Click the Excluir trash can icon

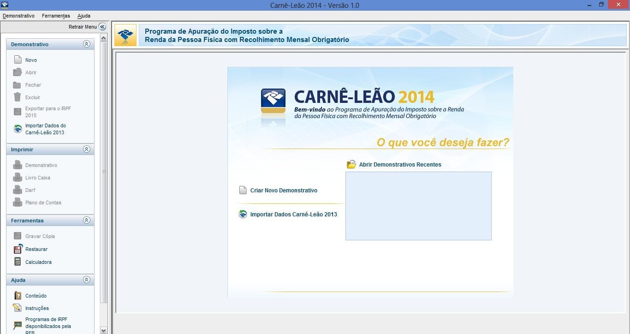click(17, 97)
